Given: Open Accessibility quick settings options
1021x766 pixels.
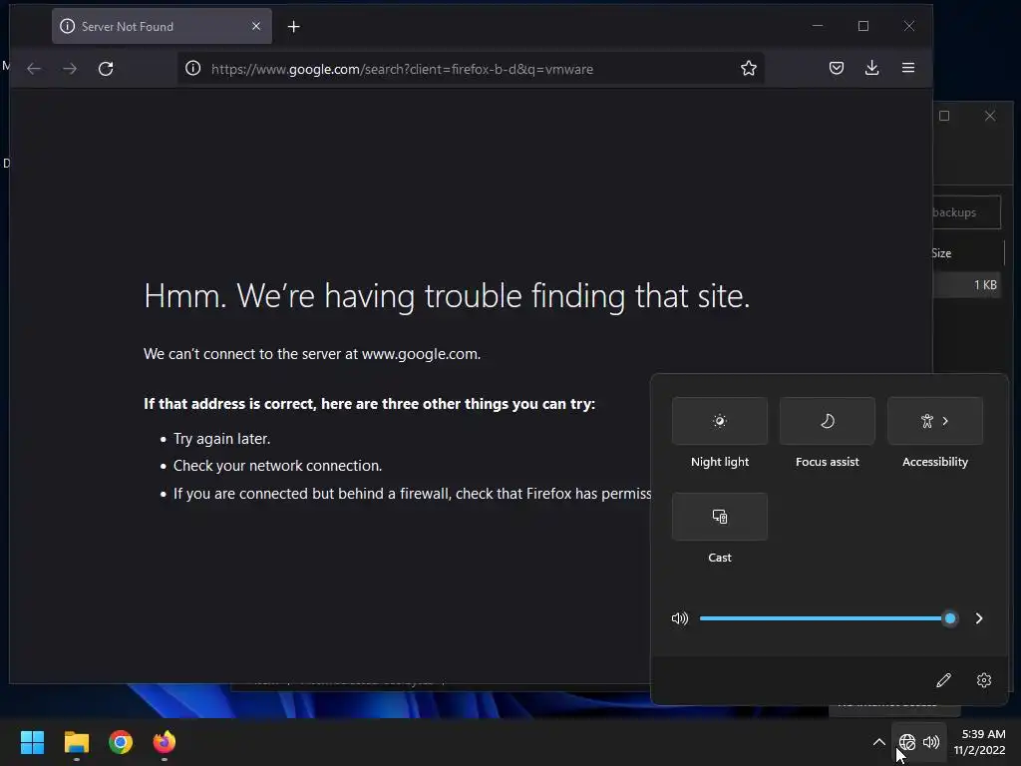Looking at the screenshot, I should tap(935, 421).
